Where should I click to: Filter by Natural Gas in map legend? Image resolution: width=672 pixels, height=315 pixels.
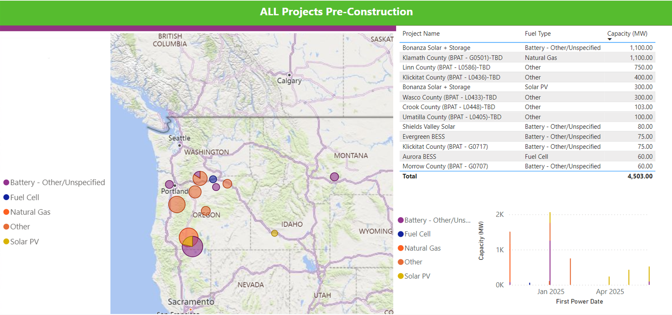point(30,212)
